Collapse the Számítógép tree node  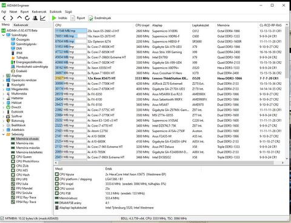(x=4, y=35)
